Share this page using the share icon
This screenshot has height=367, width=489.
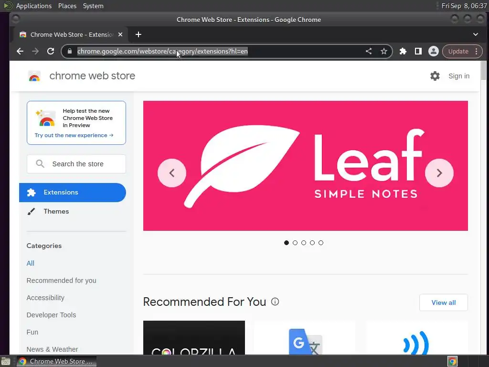tap(369, 51)
